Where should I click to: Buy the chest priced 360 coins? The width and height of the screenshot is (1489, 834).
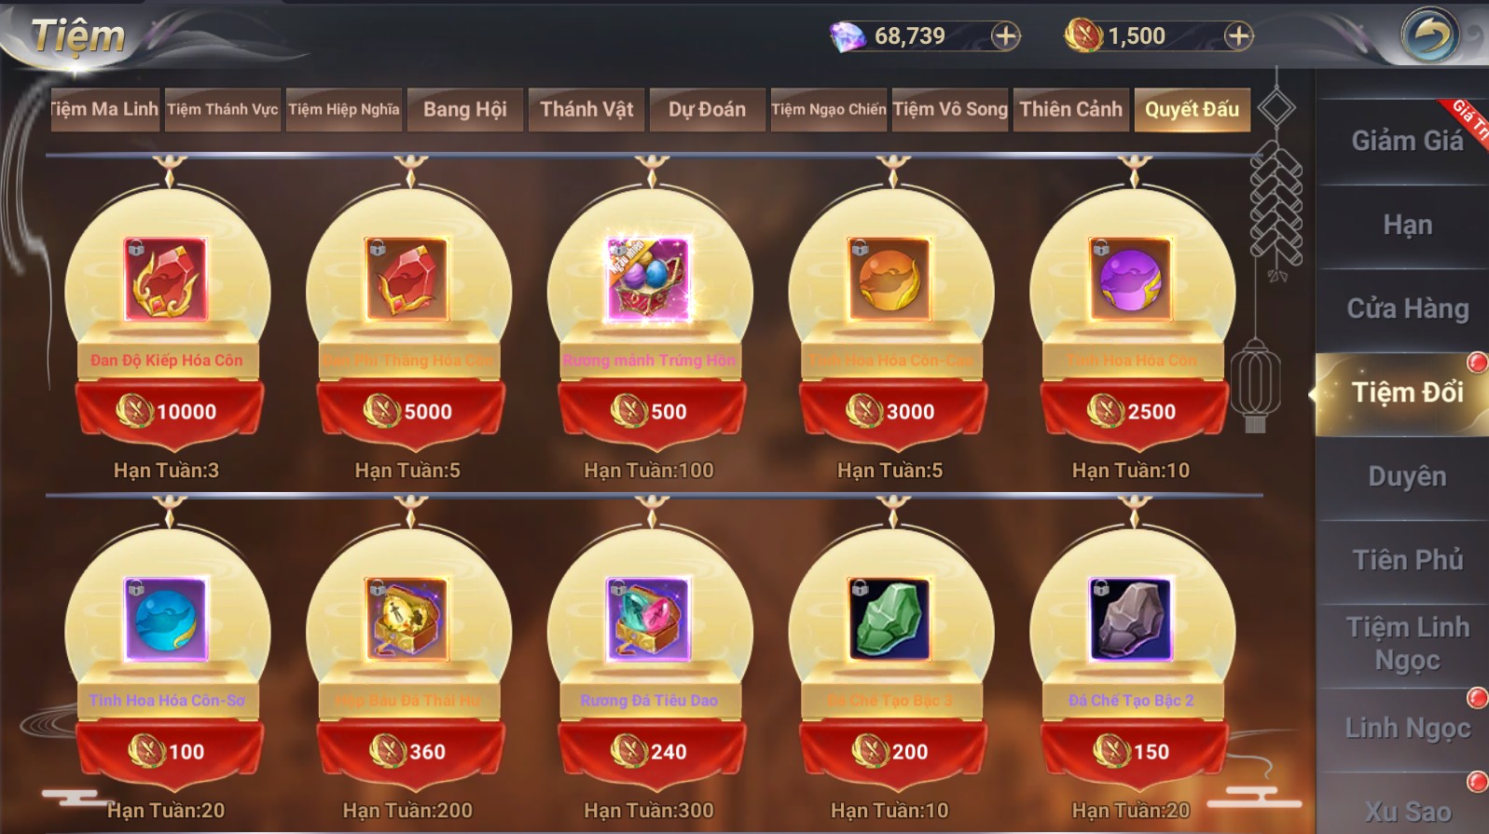pyautogui.click(x=408, y=751)
